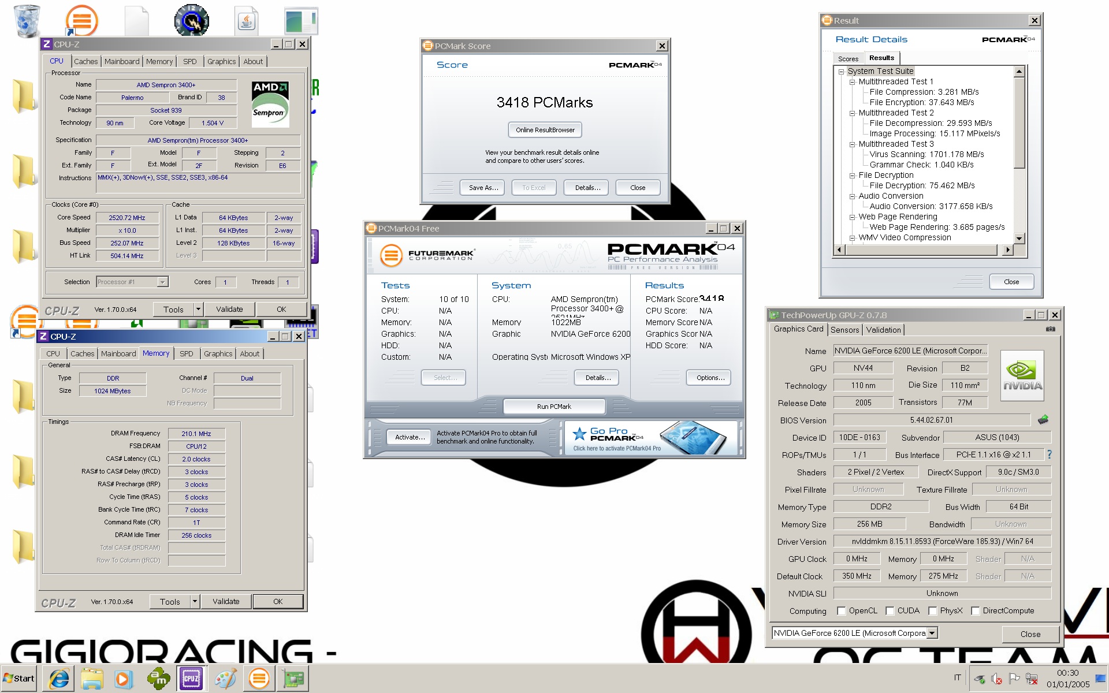
Task: Open the Validation tab in GPU-Z
Action: click(883, 330)
